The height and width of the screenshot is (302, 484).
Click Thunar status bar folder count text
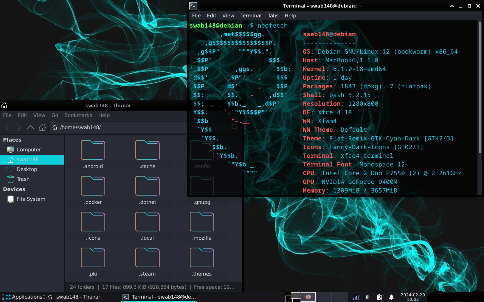152,287
